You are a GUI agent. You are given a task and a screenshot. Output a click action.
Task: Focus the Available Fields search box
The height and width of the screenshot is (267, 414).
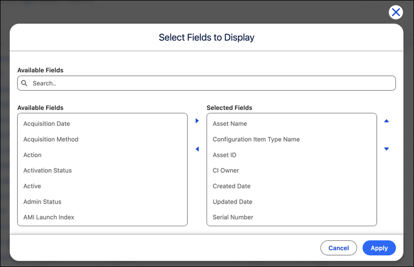coord(206,84)
